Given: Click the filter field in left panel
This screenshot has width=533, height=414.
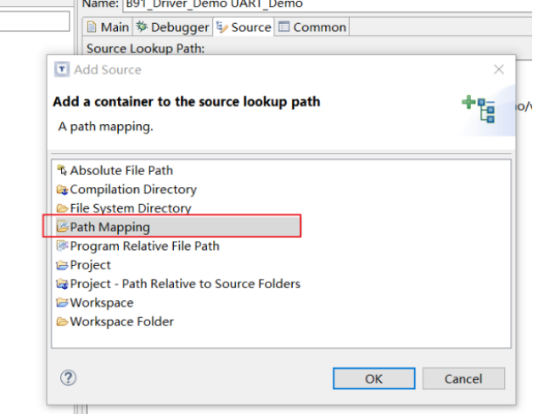Looking at the screenshot, I should point(34,20).
